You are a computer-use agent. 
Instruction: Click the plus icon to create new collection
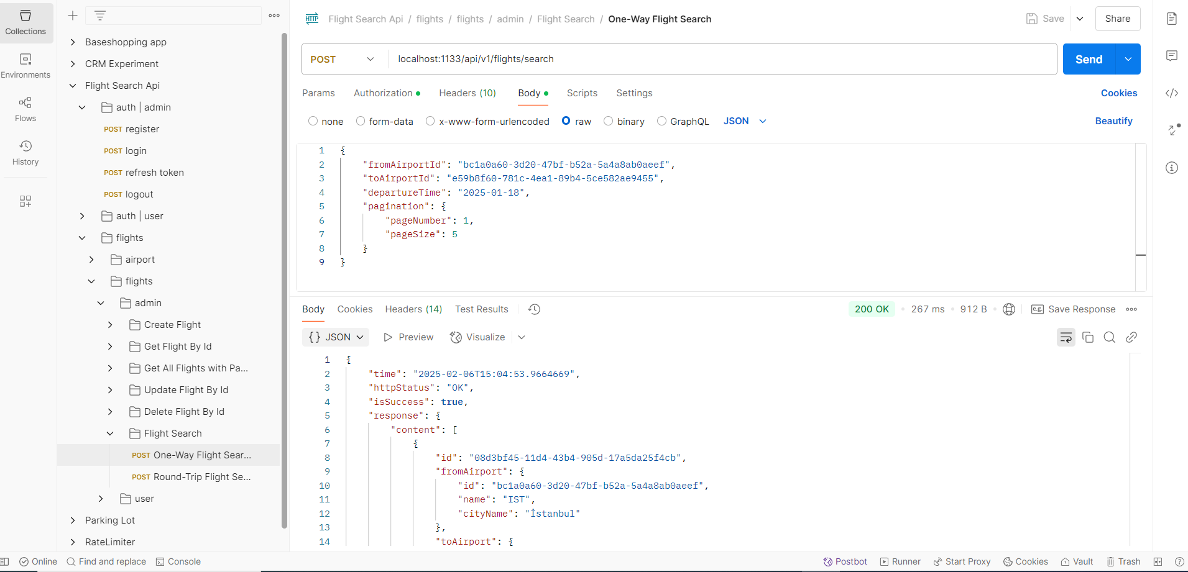pyautogui.click(x=73, y=16)
